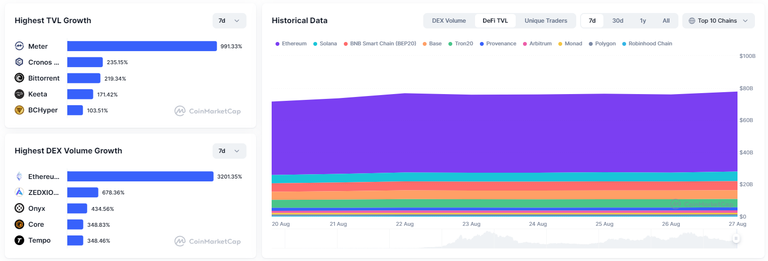Open the Top 10 Chains dropdown

719,21
